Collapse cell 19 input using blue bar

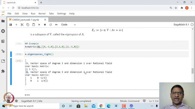[x=11, y=54]
